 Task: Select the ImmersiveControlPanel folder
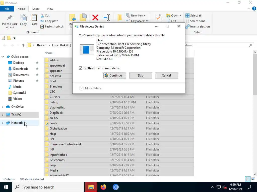(119, 144)
